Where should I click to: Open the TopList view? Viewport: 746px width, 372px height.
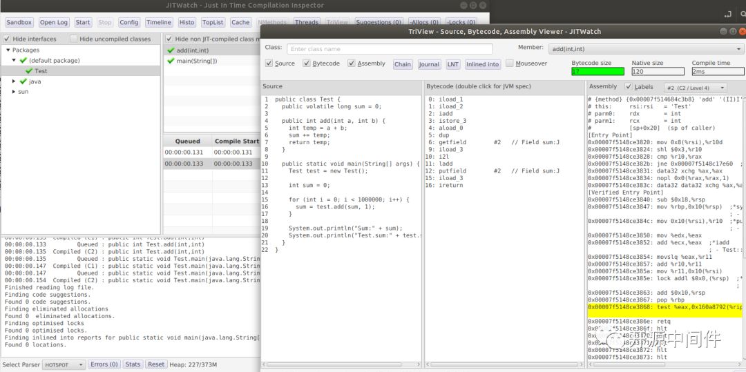213,22
